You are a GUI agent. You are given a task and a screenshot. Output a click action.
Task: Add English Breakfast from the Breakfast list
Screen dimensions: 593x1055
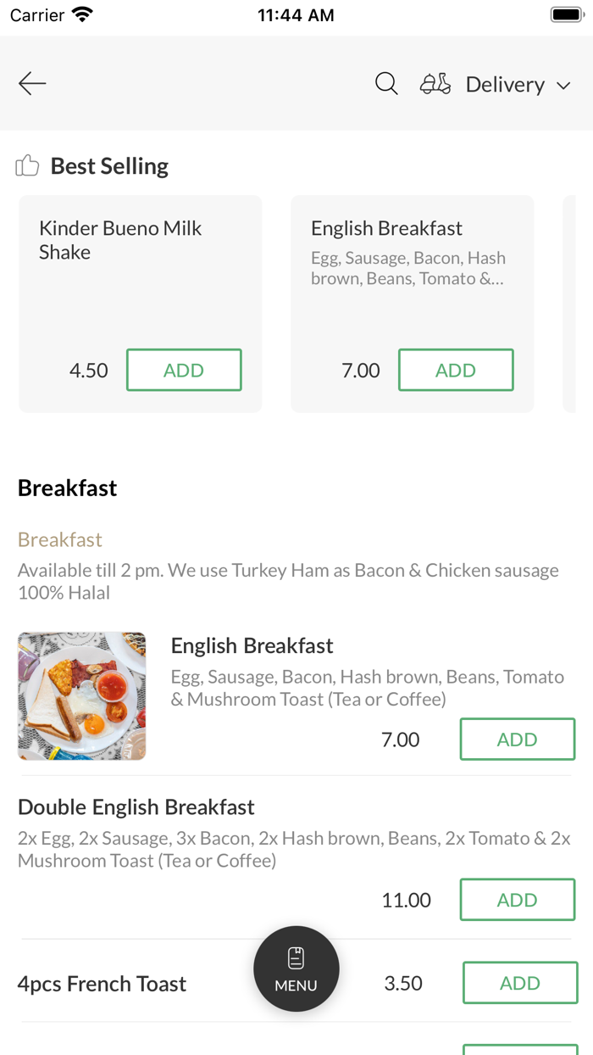[517, 739]
